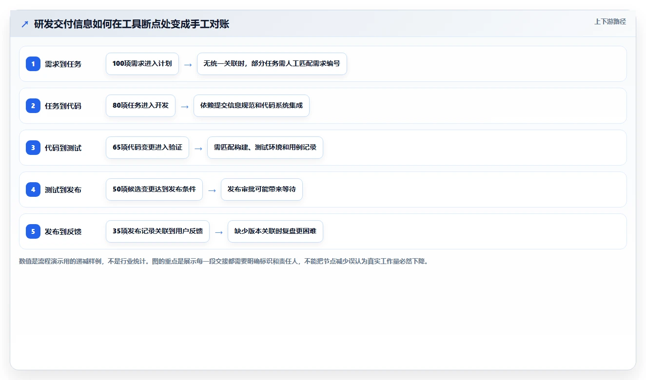The width and height of the screenshot is (646, 380).
Task: Select step number 5 badge
Action: [x=33, y=231]
